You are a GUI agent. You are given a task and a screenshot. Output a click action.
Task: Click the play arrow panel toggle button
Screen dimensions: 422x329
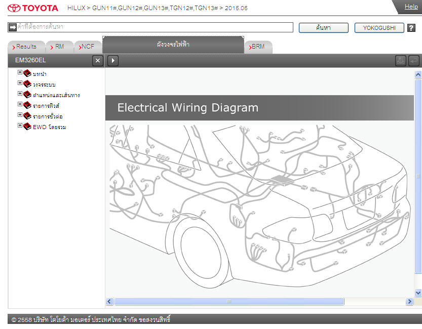[113, 61]
